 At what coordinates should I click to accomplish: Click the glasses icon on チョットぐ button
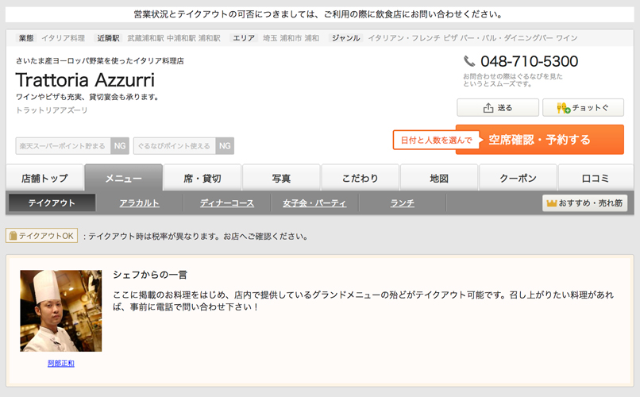(563, 108)
